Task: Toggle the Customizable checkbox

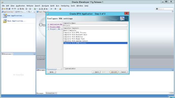Action: pyautogui.click(x=64, y=68)
